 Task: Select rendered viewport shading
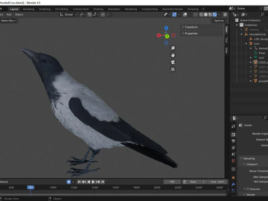pyautogui.click(x=214, y=15)
